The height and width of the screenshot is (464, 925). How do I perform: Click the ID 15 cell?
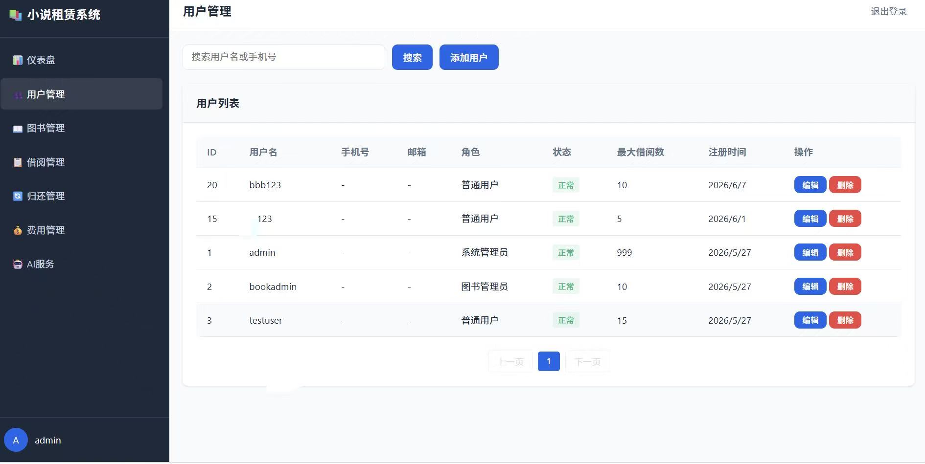[x=212, y=219]
